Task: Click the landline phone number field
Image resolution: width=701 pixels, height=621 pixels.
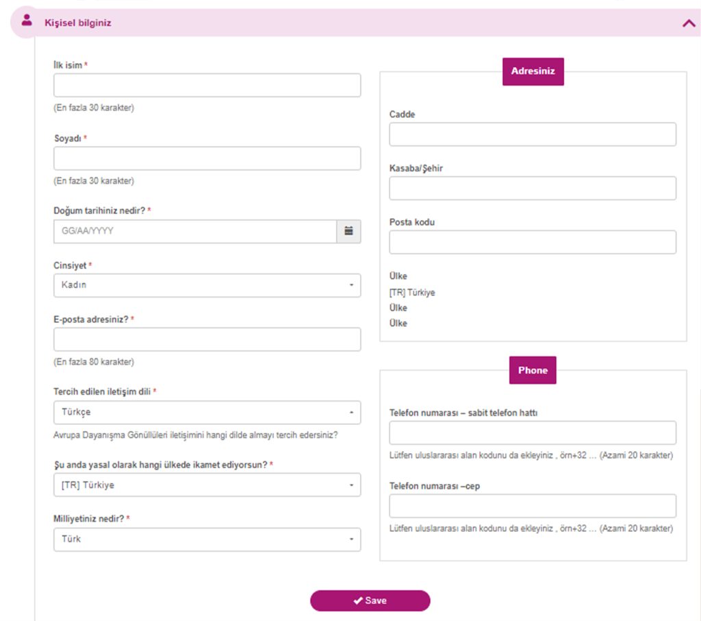Action: [x=533, y=433]
